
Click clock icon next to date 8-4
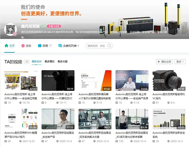coord(169,103)
